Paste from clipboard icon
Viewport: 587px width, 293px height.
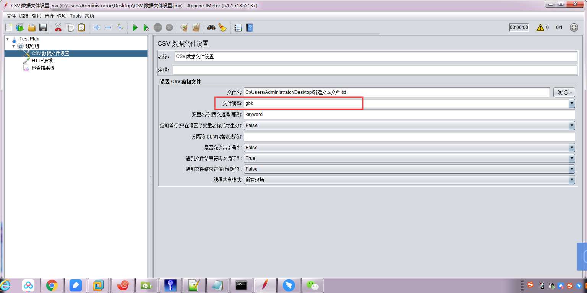point(81,27)
